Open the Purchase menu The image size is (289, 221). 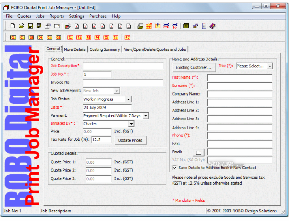[x=98, y=16]
